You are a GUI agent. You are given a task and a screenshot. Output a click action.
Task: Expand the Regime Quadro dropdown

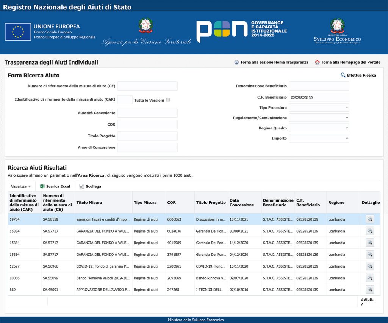point(319,128)
